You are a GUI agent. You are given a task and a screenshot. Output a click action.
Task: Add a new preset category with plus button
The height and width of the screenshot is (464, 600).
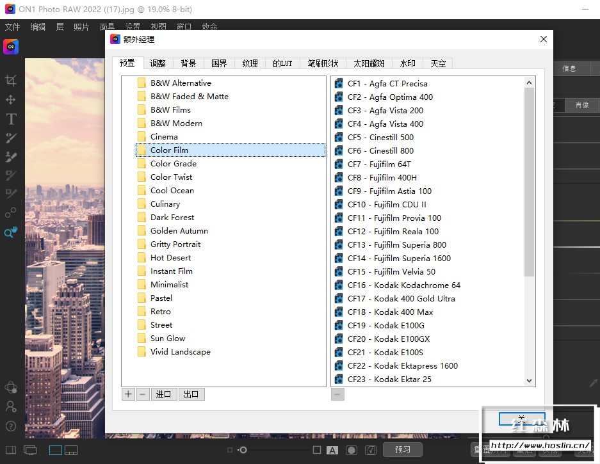(x=128, y=394)
